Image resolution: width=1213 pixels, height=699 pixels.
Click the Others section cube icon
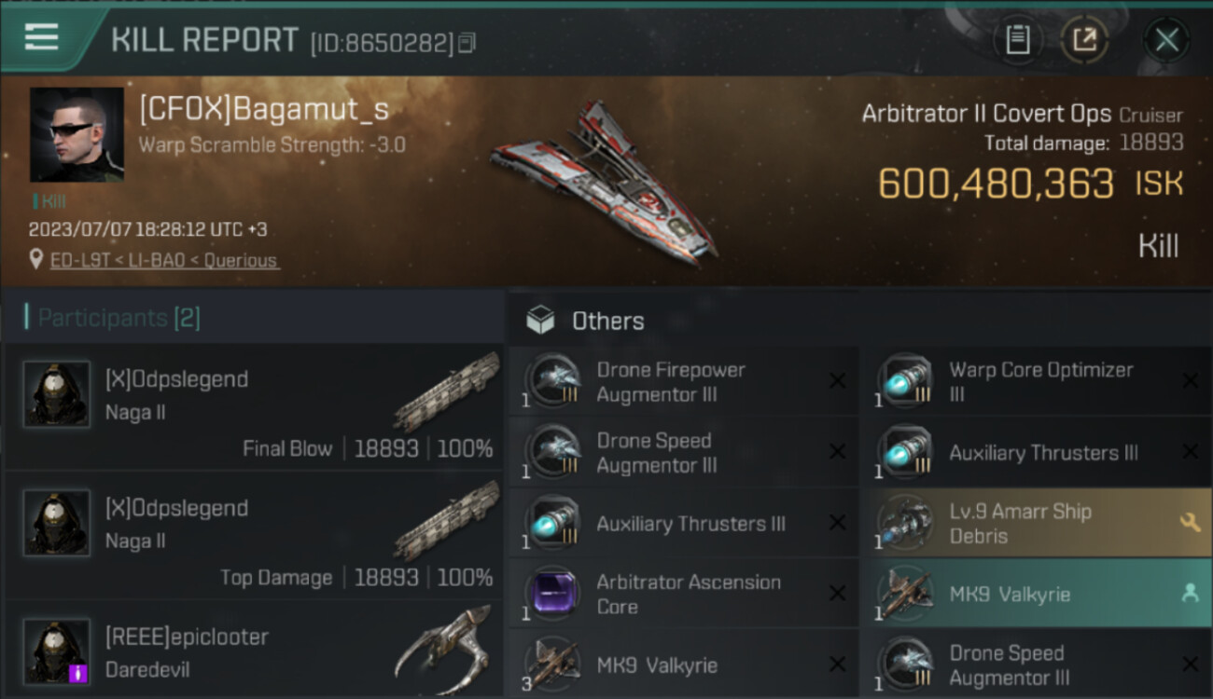coord(540,321)
